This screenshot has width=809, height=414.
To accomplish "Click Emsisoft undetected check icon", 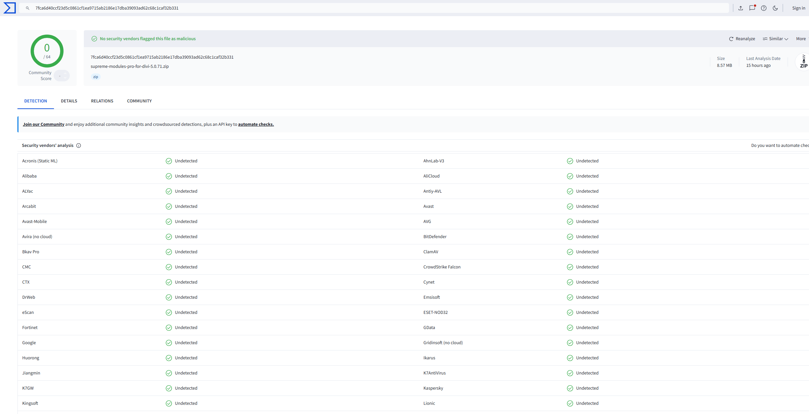I will (570, 297).
